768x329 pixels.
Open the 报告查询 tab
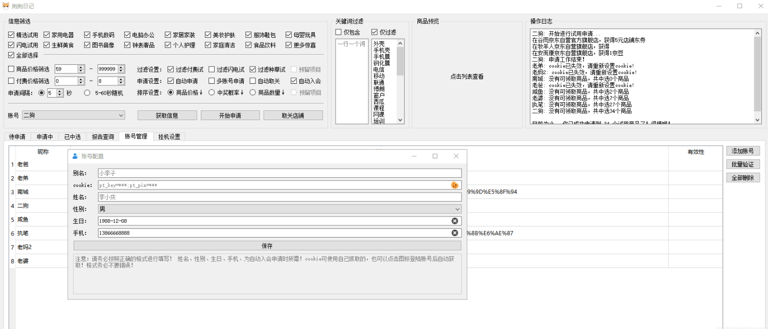(x=103, y=136)
